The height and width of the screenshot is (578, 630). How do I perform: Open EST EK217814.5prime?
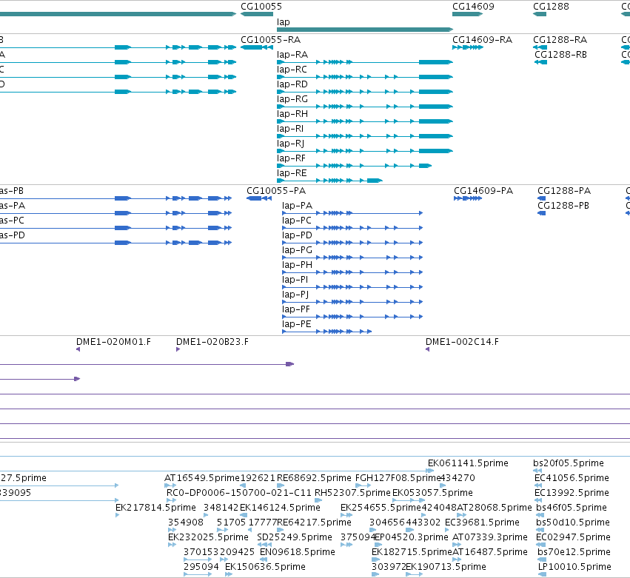coord(155,508)
